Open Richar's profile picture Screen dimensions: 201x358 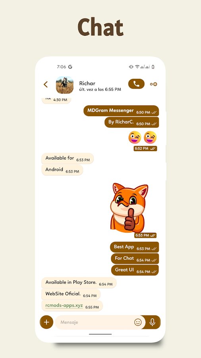(65, 85)
